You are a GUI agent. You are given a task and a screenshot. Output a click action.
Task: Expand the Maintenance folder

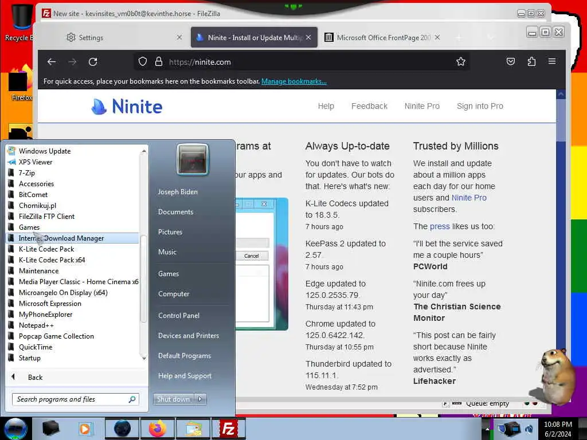(x=73, y=271)
